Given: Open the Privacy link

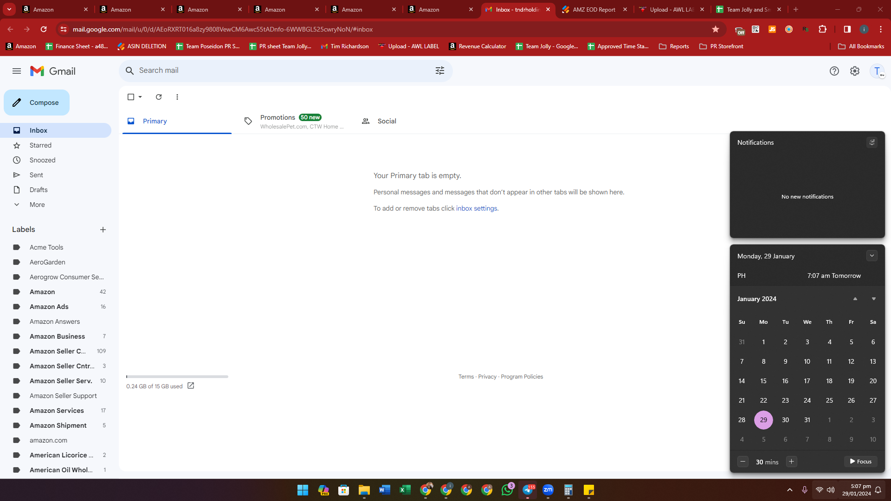Looking at the screenshot, I should pyautogui.click(x=487, y=377).
